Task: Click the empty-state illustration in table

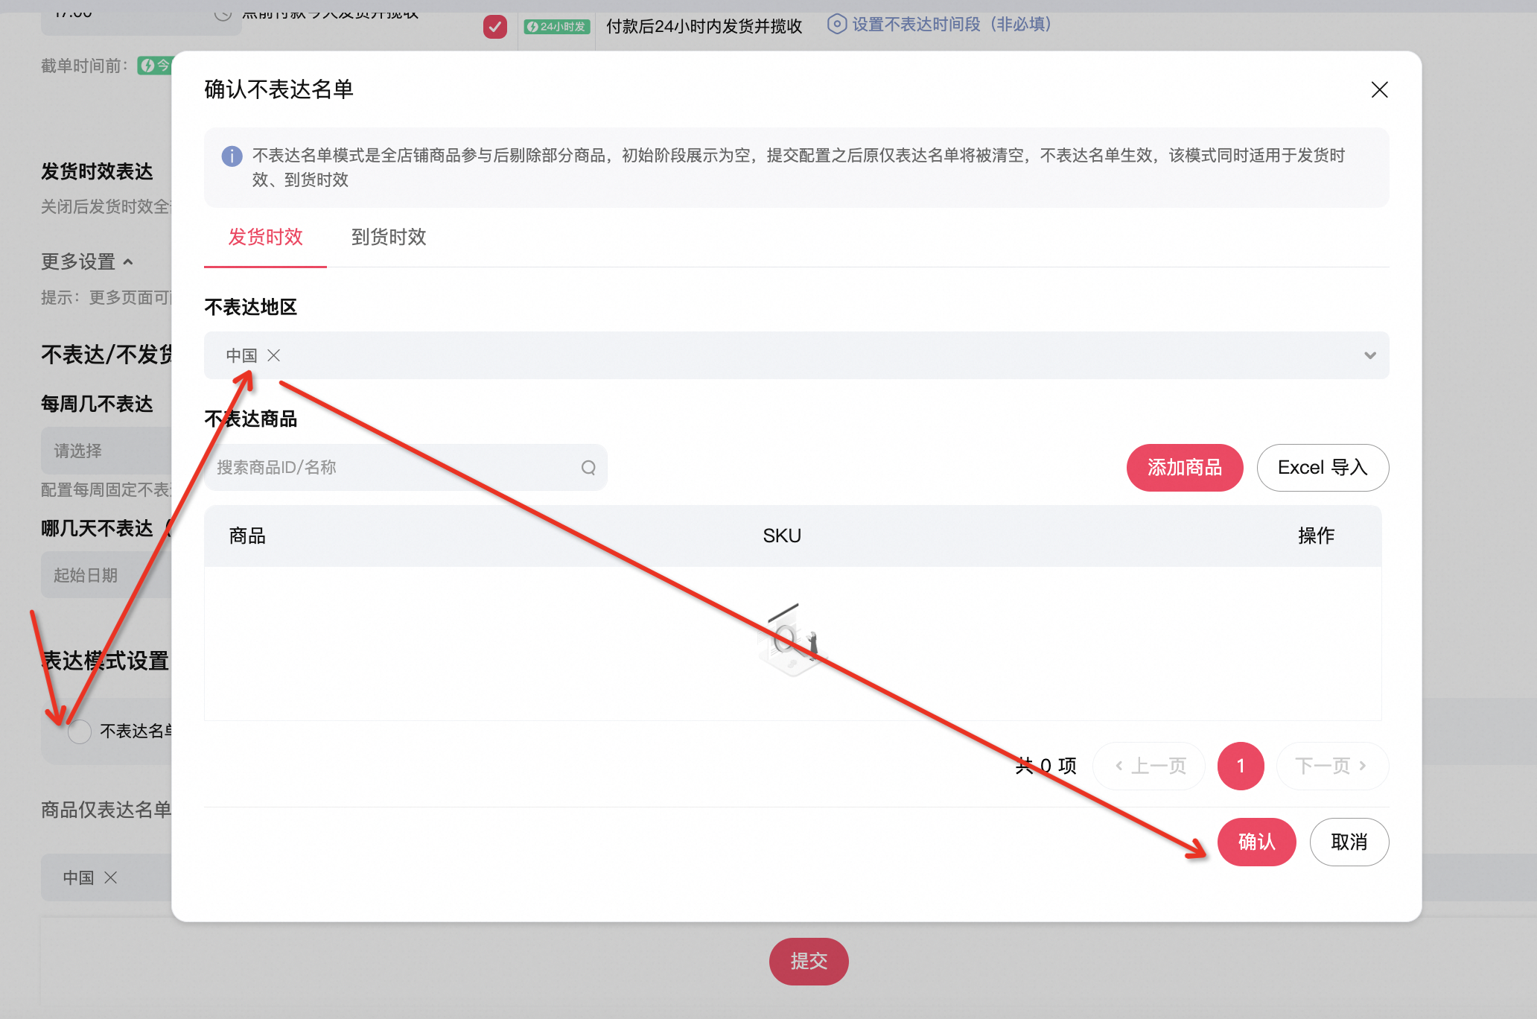Action: coord(793,640)
